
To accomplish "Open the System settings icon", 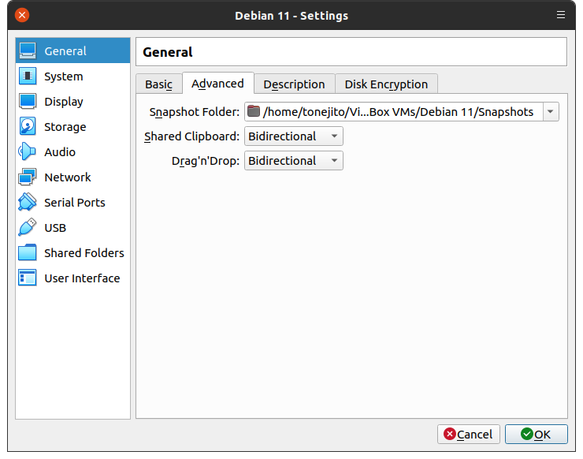I will 28,76.
